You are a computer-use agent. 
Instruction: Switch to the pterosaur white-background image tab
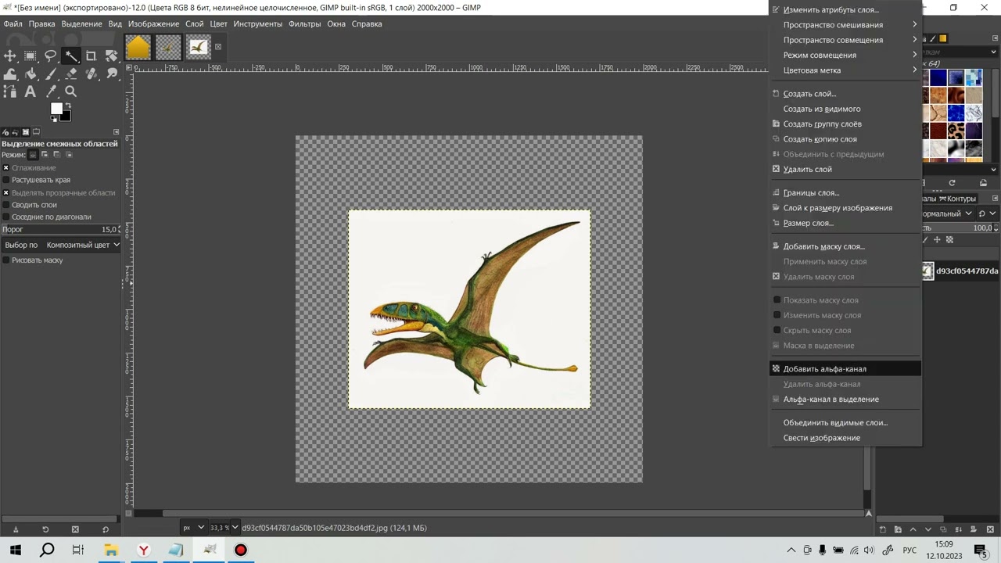[199, 48]
